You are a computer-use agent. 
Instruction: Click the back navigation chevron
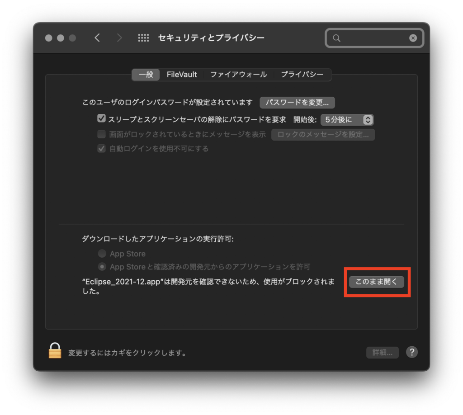[97, 38]
